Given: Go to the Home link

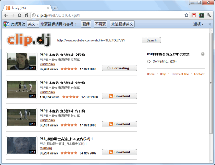Looking at the screenshot, I should [151, 74].
